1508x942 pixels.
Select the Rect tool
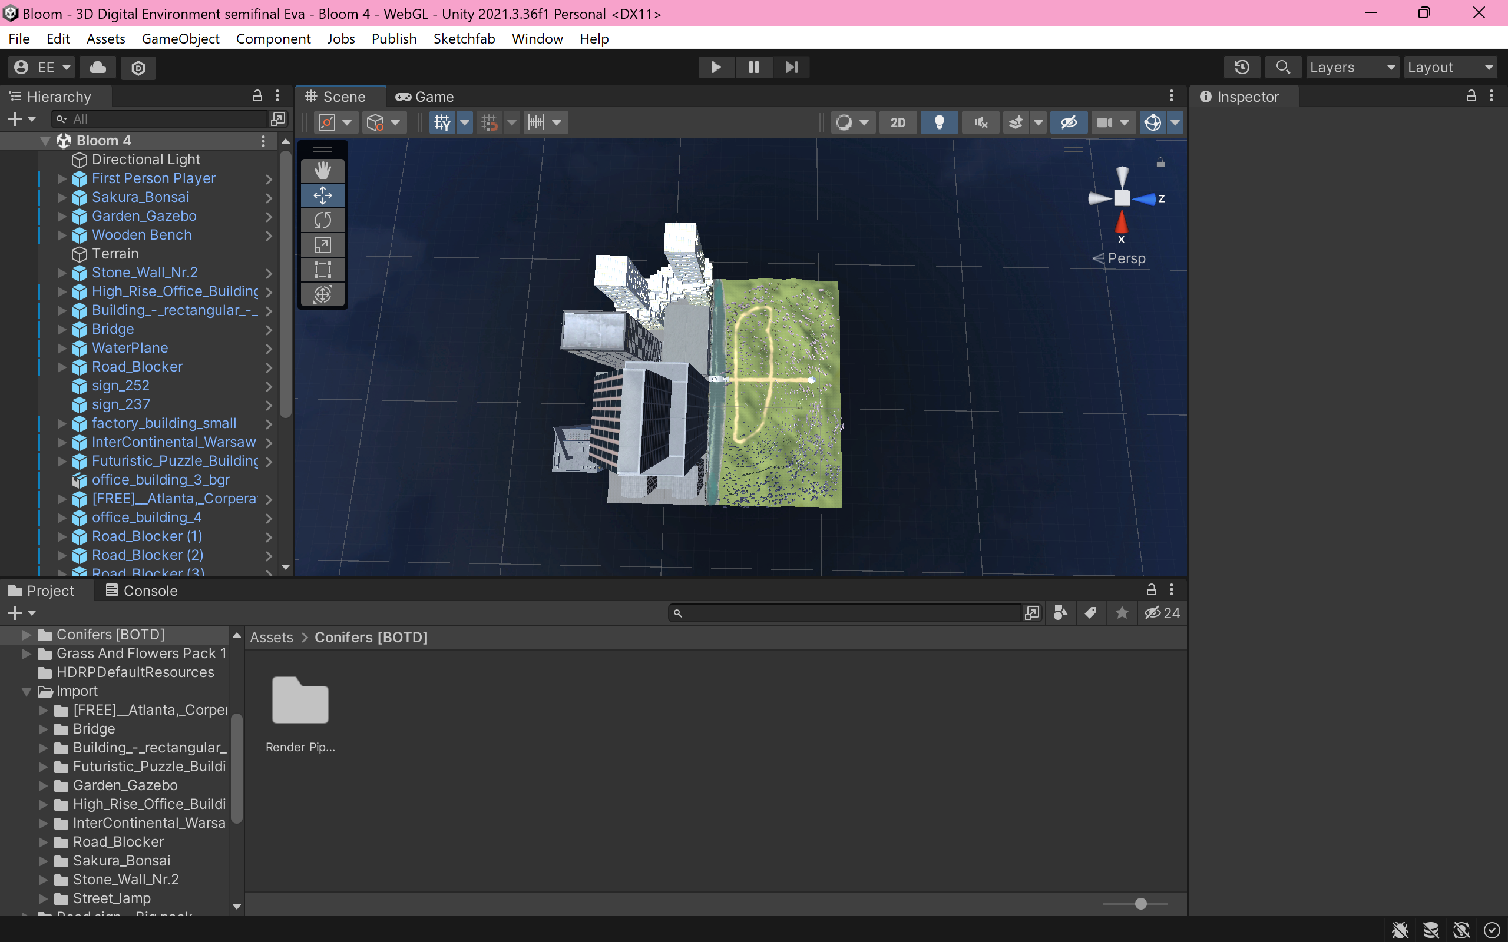coord(322,270)
